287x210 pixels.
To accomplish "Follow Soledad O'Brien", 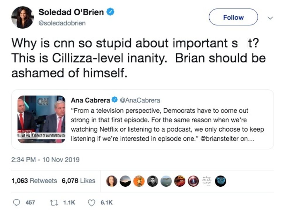I will [x=233, y=17].
